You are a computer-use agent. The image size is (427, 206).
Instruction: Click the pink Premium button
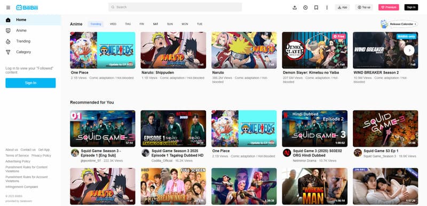coord(389,7)
